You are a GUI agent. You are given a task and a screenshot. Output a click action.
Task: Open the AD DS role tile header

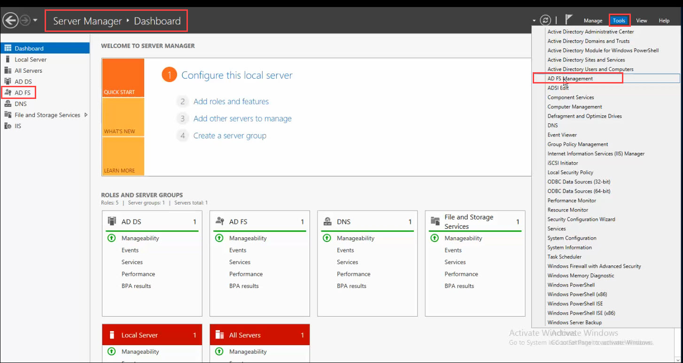click(152, 221)
